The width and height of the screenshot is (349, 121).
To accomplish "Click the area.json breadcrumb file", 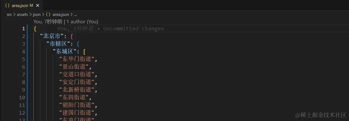I will pyautogui.click(x=61, y=14).
